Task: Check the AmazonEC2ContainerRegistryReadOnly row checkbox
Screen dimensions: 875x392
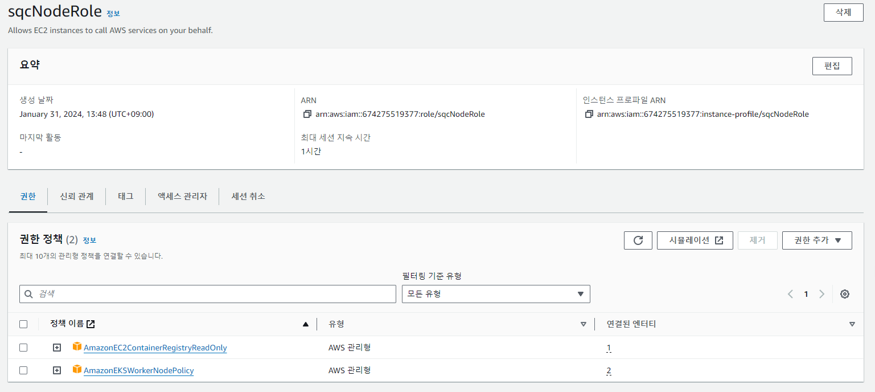Action: [x=23, y=348]
